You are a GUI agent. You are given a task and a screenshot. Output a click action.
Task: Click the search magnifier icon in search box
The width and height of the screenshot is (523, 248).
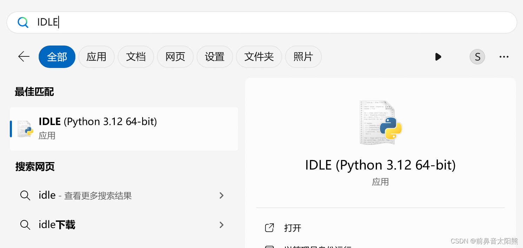point(23,22)
